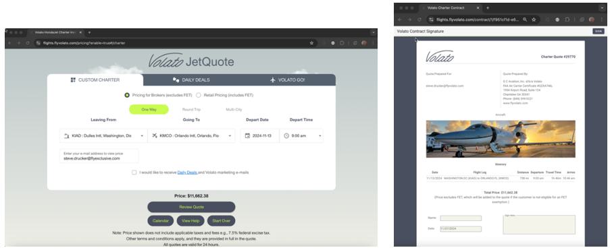Image resolution: width=610 pixels, height=252 pixels.
Task: Expand the Leaving From airport dropdown arrow
Action: tap(142, 136)
